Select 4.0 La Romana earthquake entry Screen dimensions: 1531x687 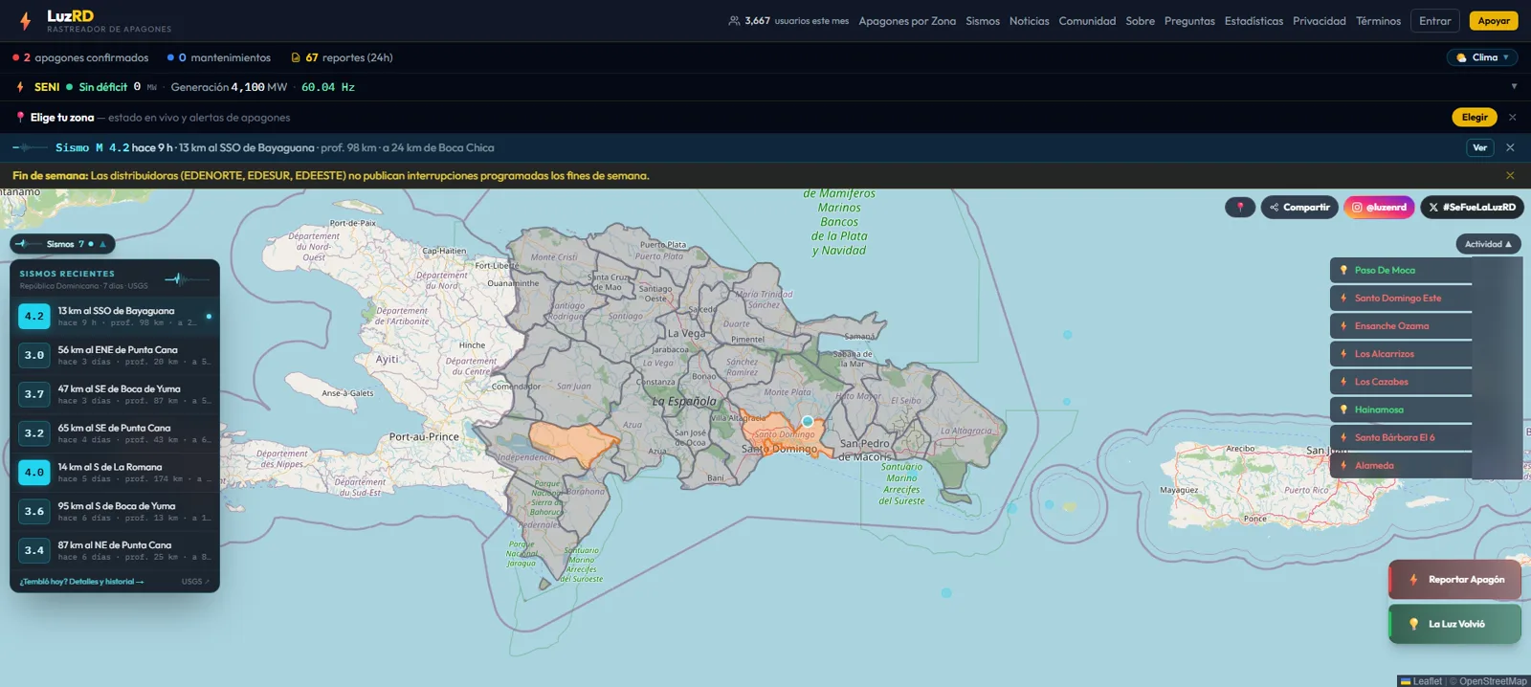[x=115, y=473]
